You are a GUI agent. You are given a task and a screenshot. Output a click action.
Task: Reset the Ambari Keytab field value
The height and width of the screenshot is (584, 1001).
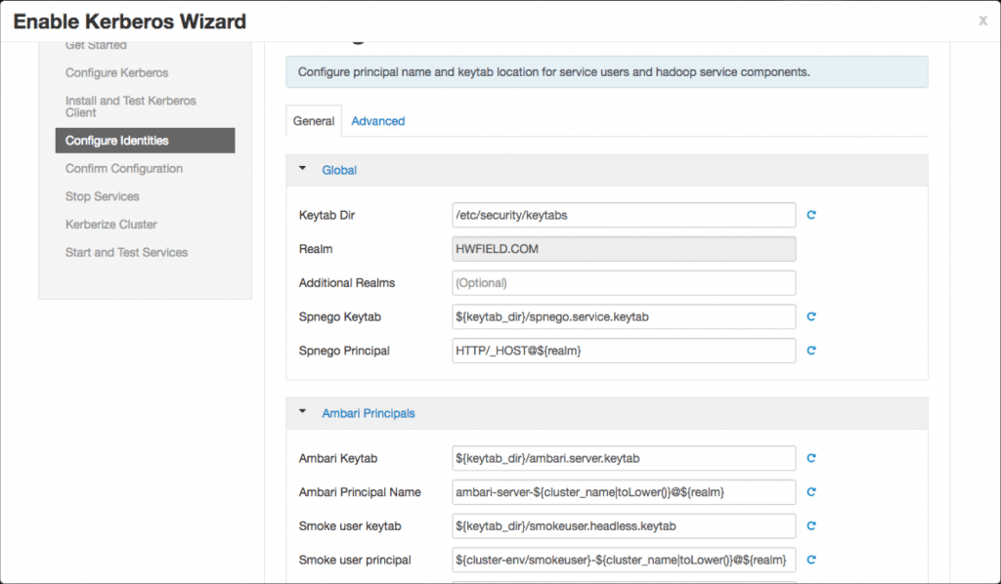click(811, 458)
